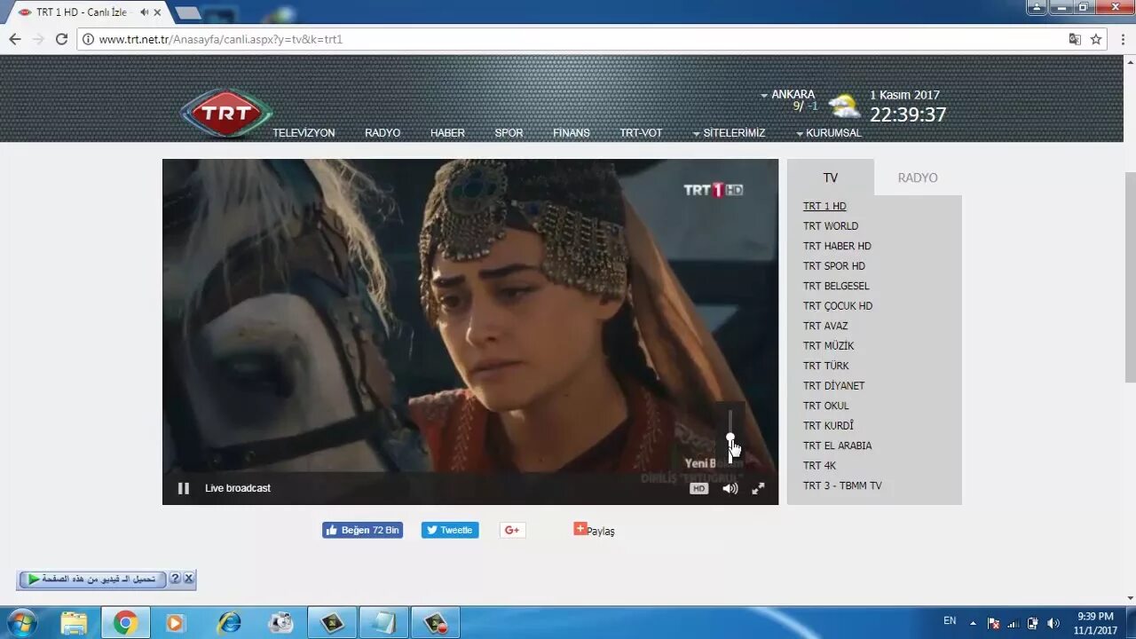
Task: Open the TELEVİZYON menu
Action: tap(304, 133)
